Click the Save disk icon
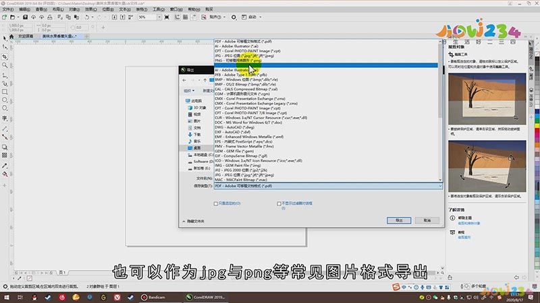 click(25, 17)
